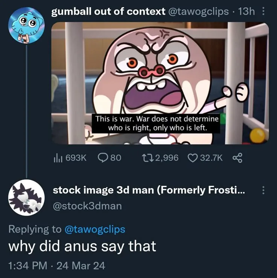Select the reply text why did anus say that
The image size is (277, 278).
pos(82,246)
